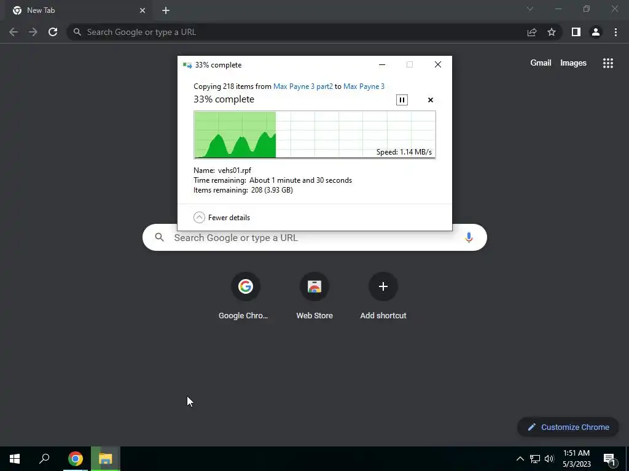Screen dimensions: 629x471
Task: Click the Time remaining estimate text
Action: pyautogui.click(x=273, y=180)
